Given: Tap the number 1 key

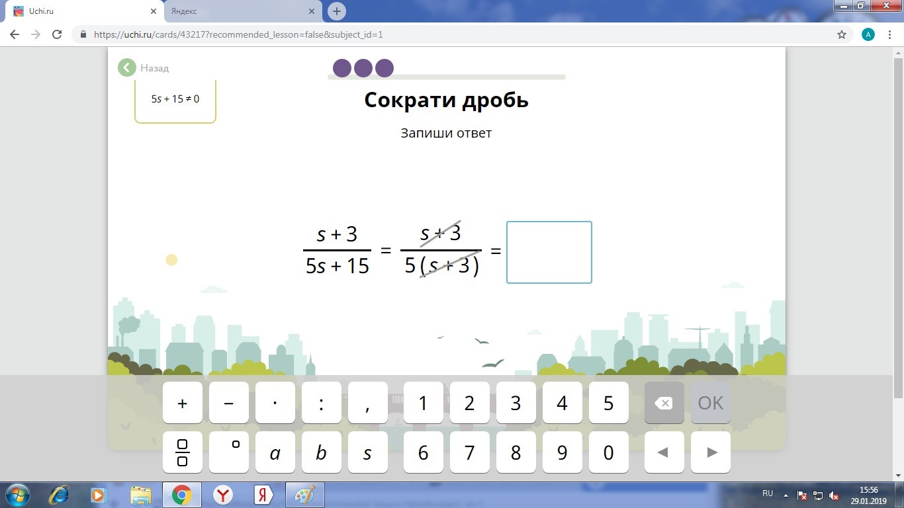Looking at the screenshot, I should (424, 403).
